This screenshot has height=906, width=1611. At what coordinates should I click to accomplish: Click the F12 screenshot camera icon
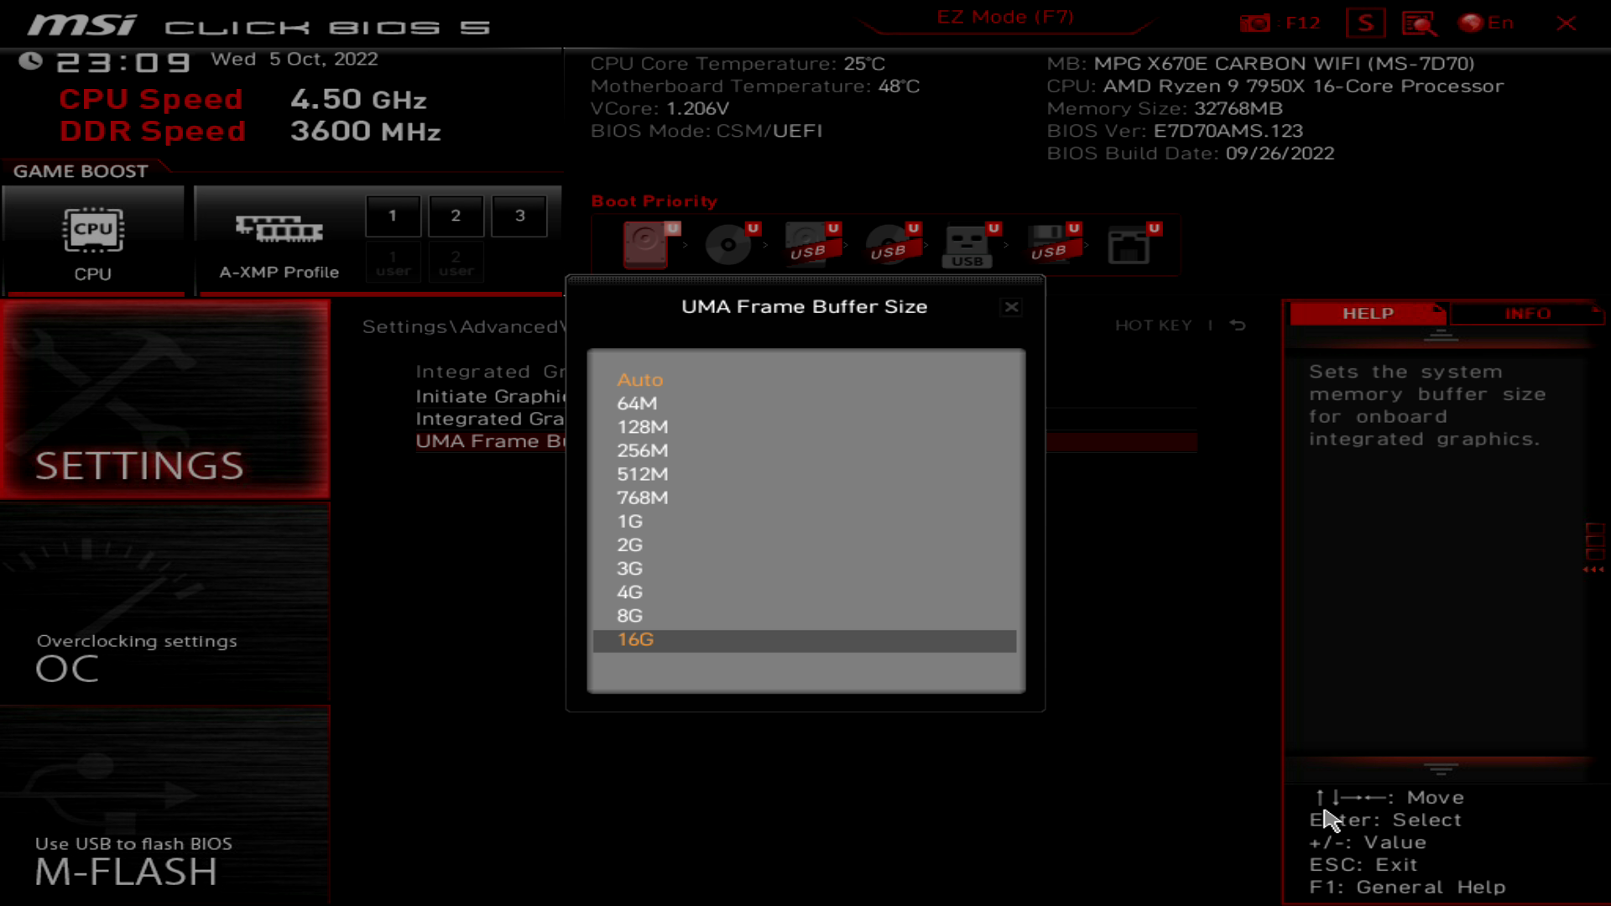point(1255,23)
